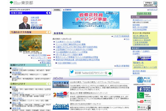Screen dimensions: 166x111
Task: Click the 液状化対策ポータルサイト thumbnail
Action: click(61, 106)
